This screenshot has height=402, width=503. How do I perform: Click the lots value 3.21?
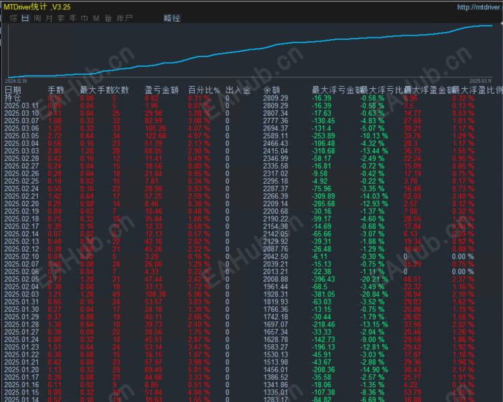pyautogui.click(x=55, y=294)
